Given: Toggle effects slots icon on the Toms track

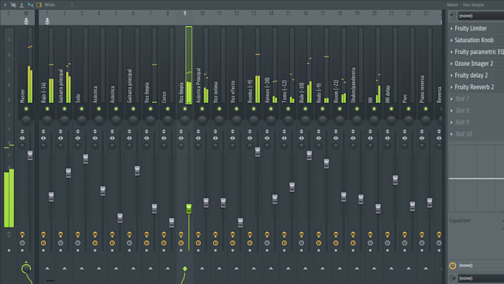Looking at the screenshot, I should tap(284, 234).
